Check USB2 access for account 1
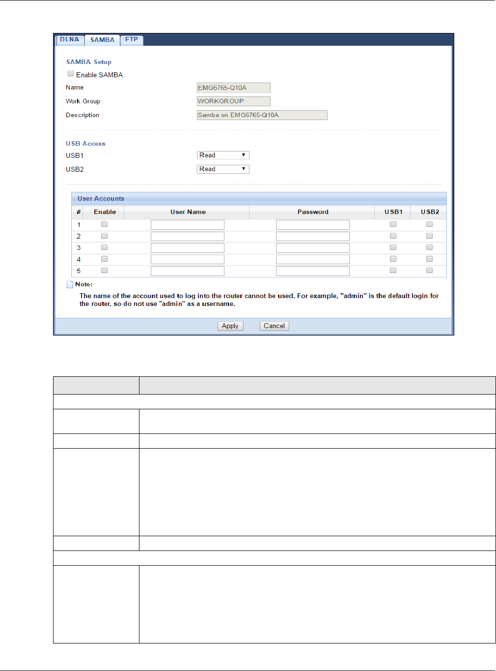496x671 pixels. [x=429, y=224]
